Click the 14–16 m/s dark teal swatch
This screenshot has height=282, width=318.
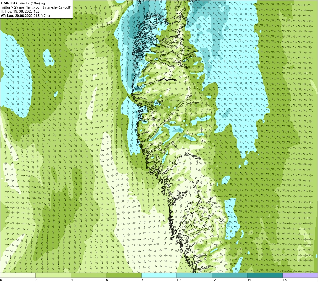265,275
